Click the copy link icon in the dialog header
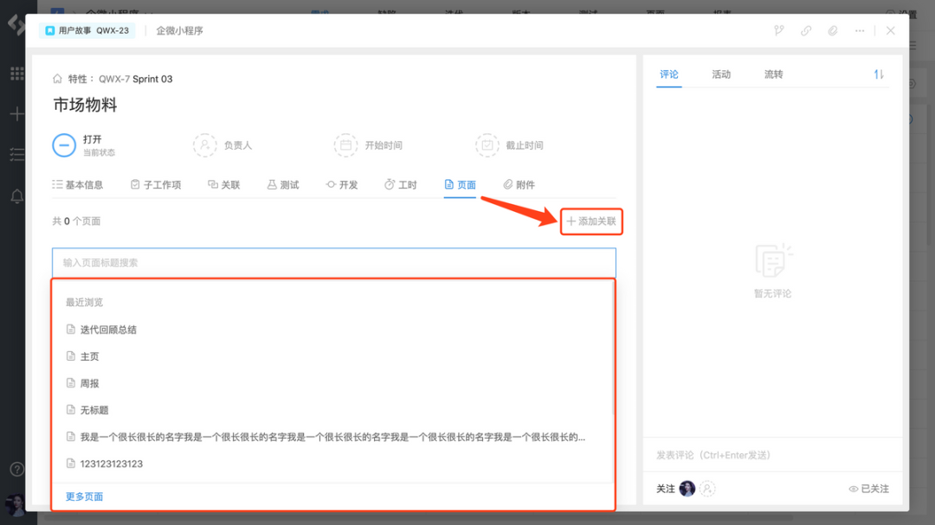 pos(806,30)
